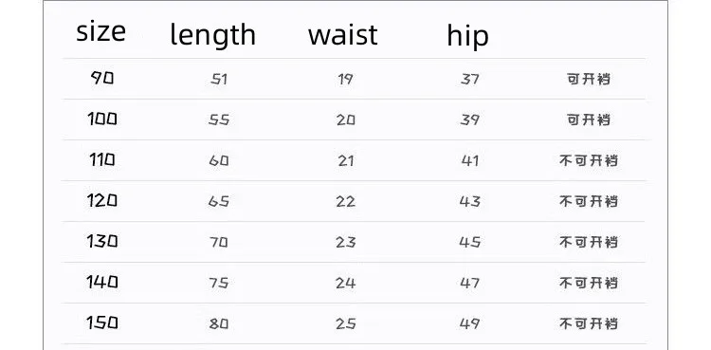
Task: Click the 'waist' column header
Action: coord(343,34)
